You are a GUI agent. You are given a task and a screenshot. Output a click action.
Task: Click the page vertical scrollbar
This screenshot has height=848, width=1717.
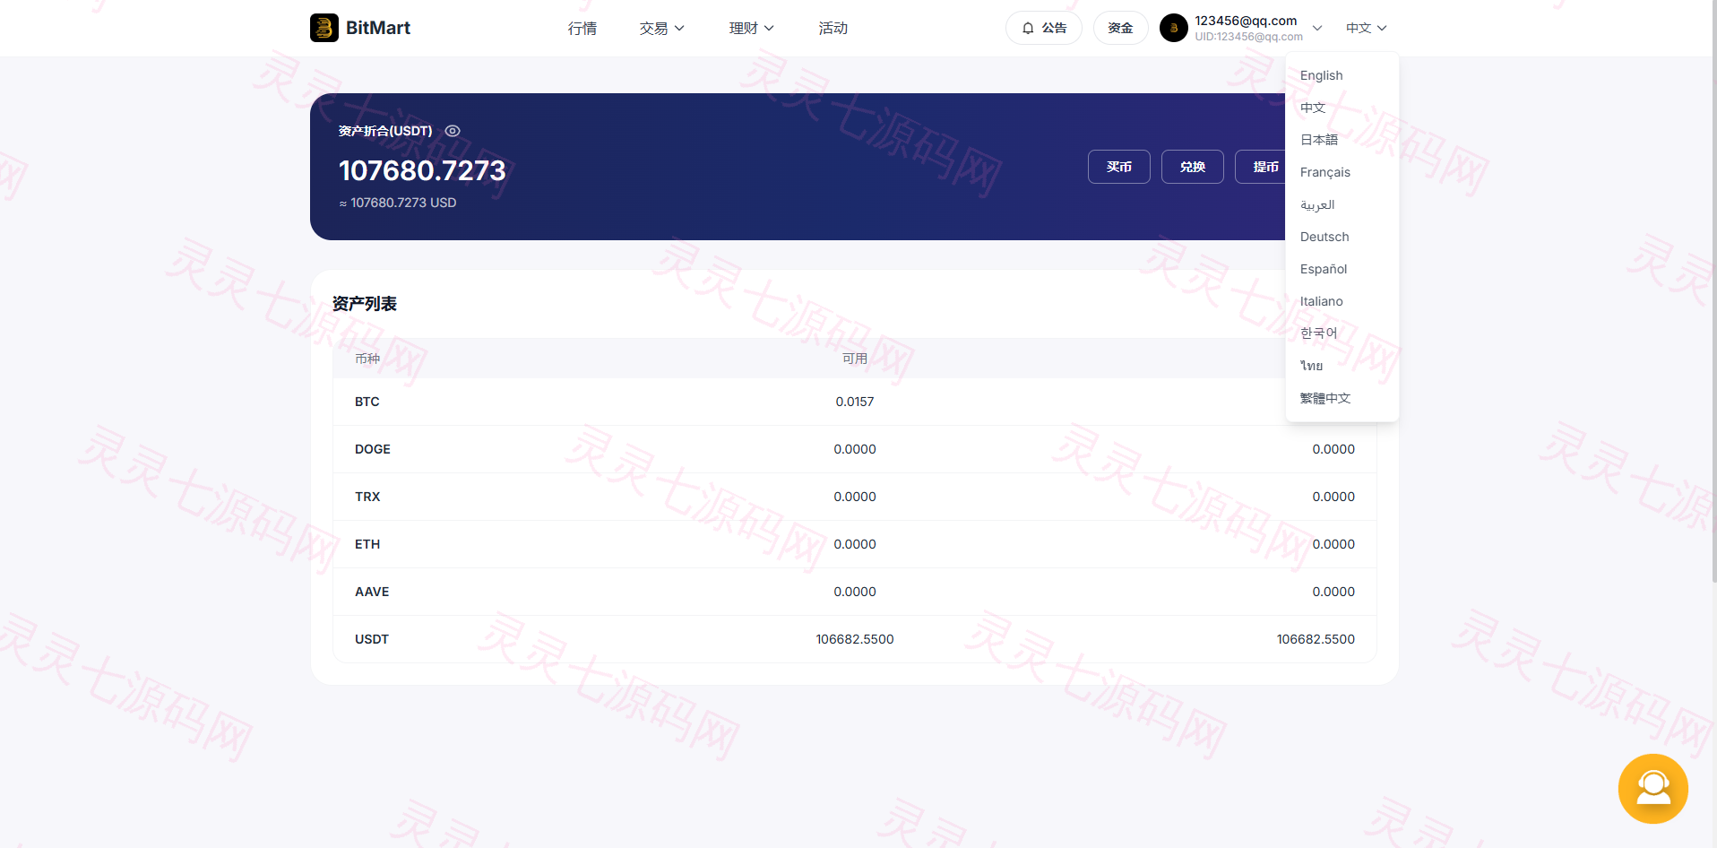click(x=1713, y=291)
